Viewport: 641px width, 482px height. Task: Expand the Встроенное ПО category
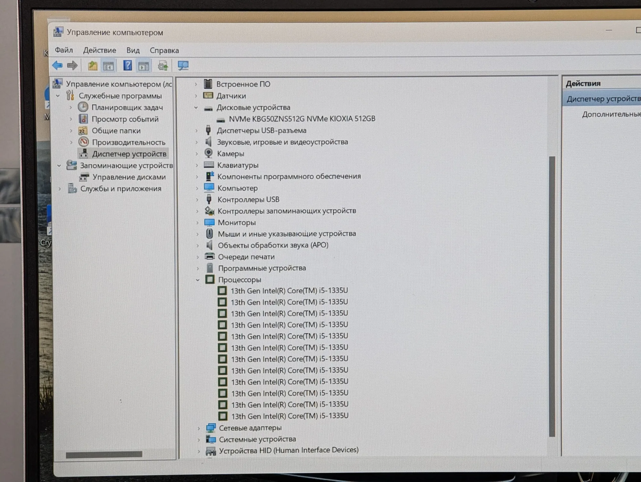196,84
